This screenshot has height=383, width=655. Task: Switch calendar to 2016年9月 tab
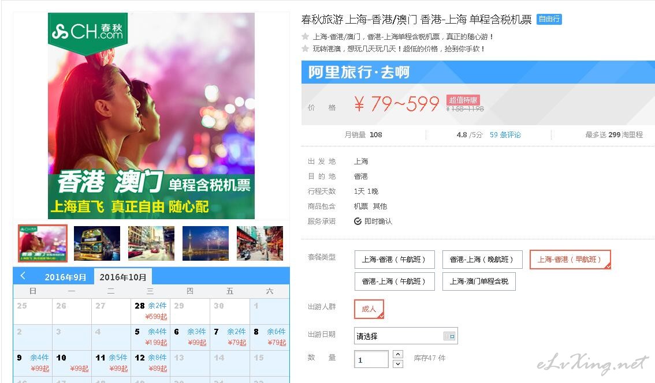pos(65,277)
